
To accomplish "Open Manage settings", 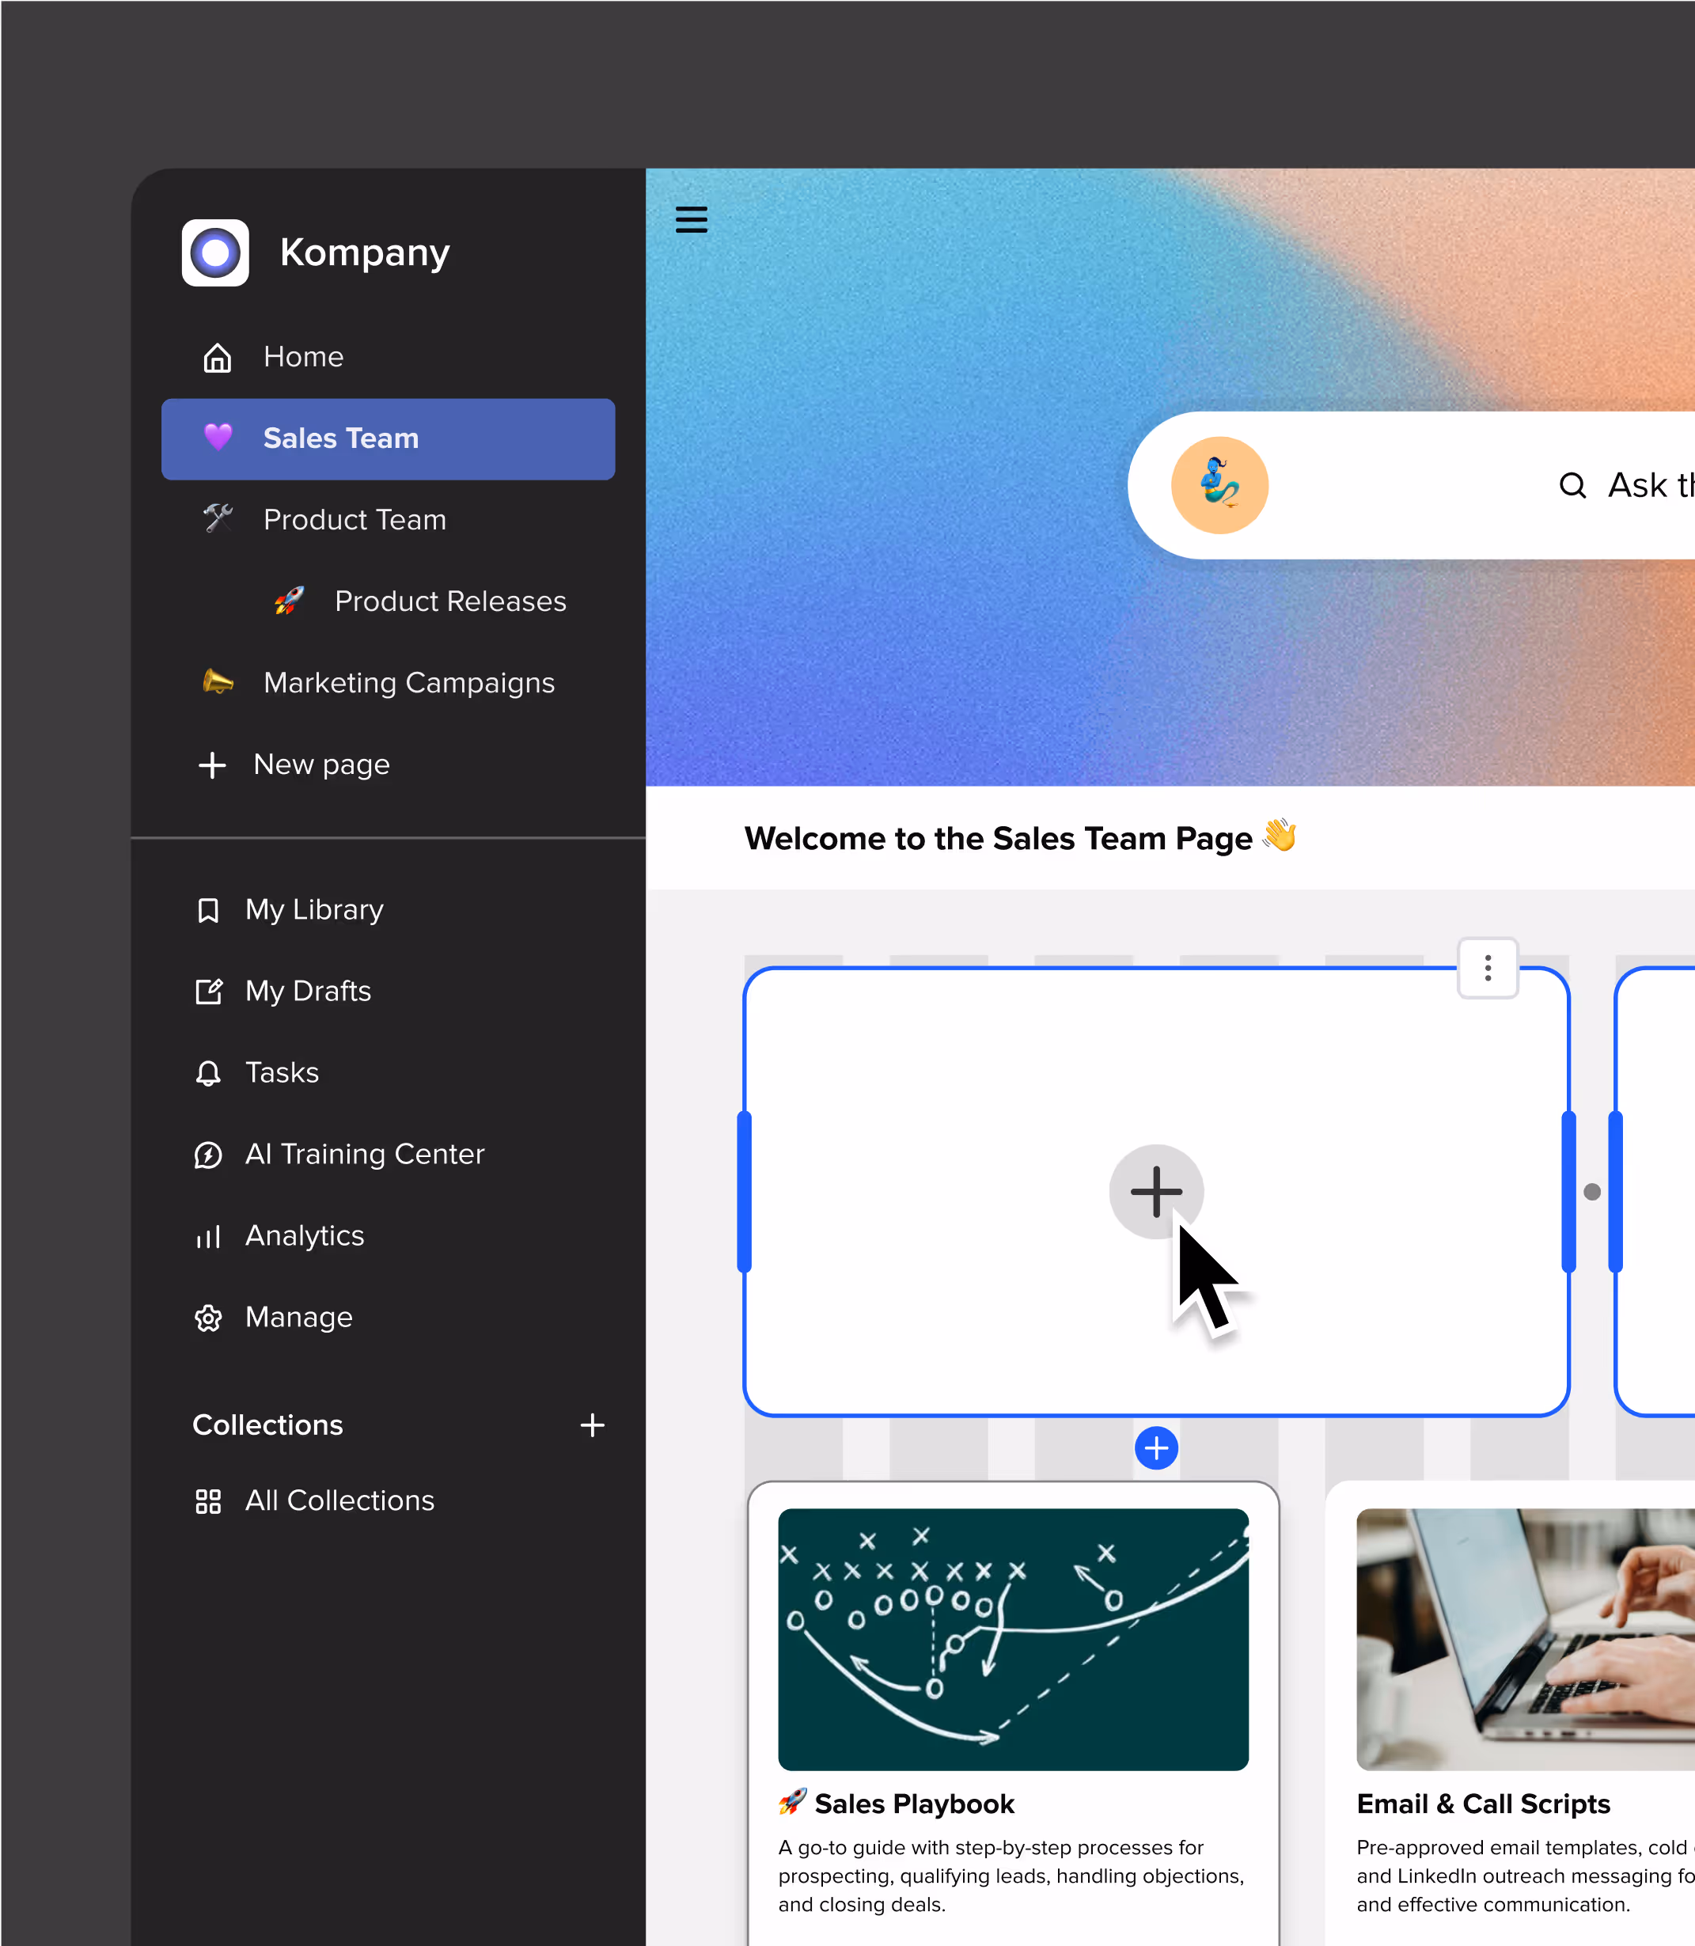I will [298, 1317].
